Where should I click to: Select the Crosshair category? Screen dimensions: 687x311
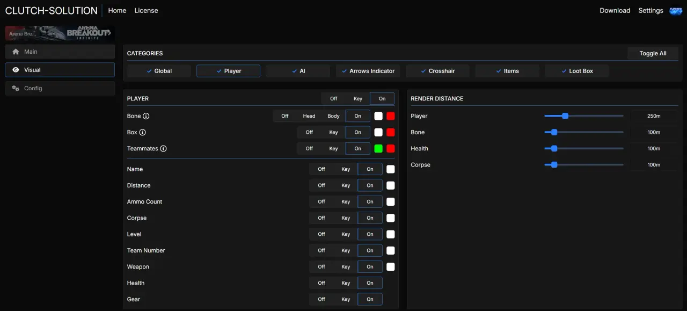pyautogui.click(x=437, y=71)
